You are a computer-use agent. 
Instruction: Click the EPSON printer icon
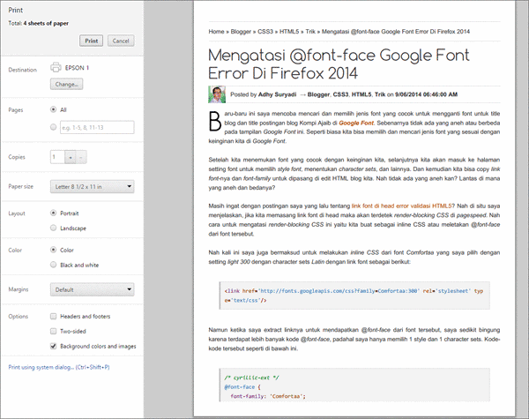tap(56, 67)
